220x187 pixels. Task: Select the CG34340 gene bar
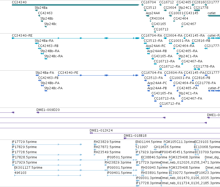75,5
